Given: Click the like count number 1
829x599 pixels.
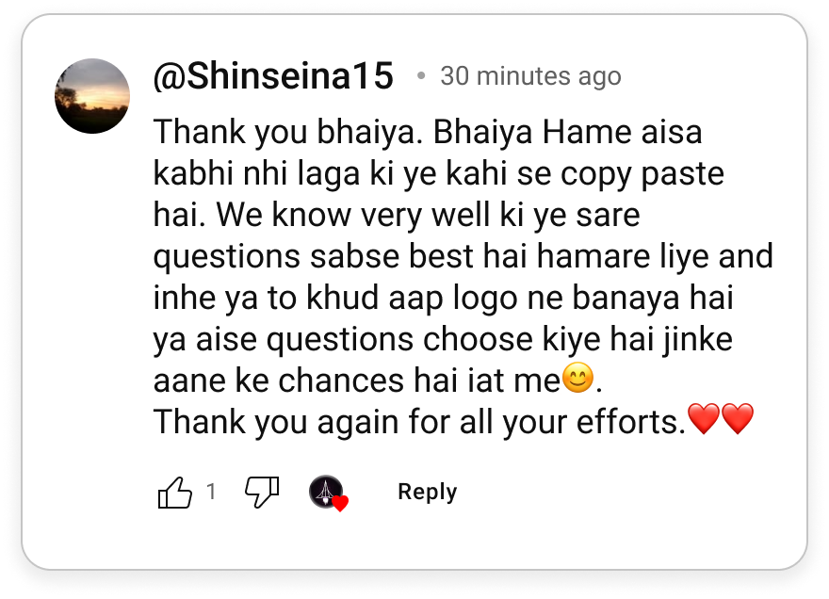Looking at the screenshot, I should 211,492.
